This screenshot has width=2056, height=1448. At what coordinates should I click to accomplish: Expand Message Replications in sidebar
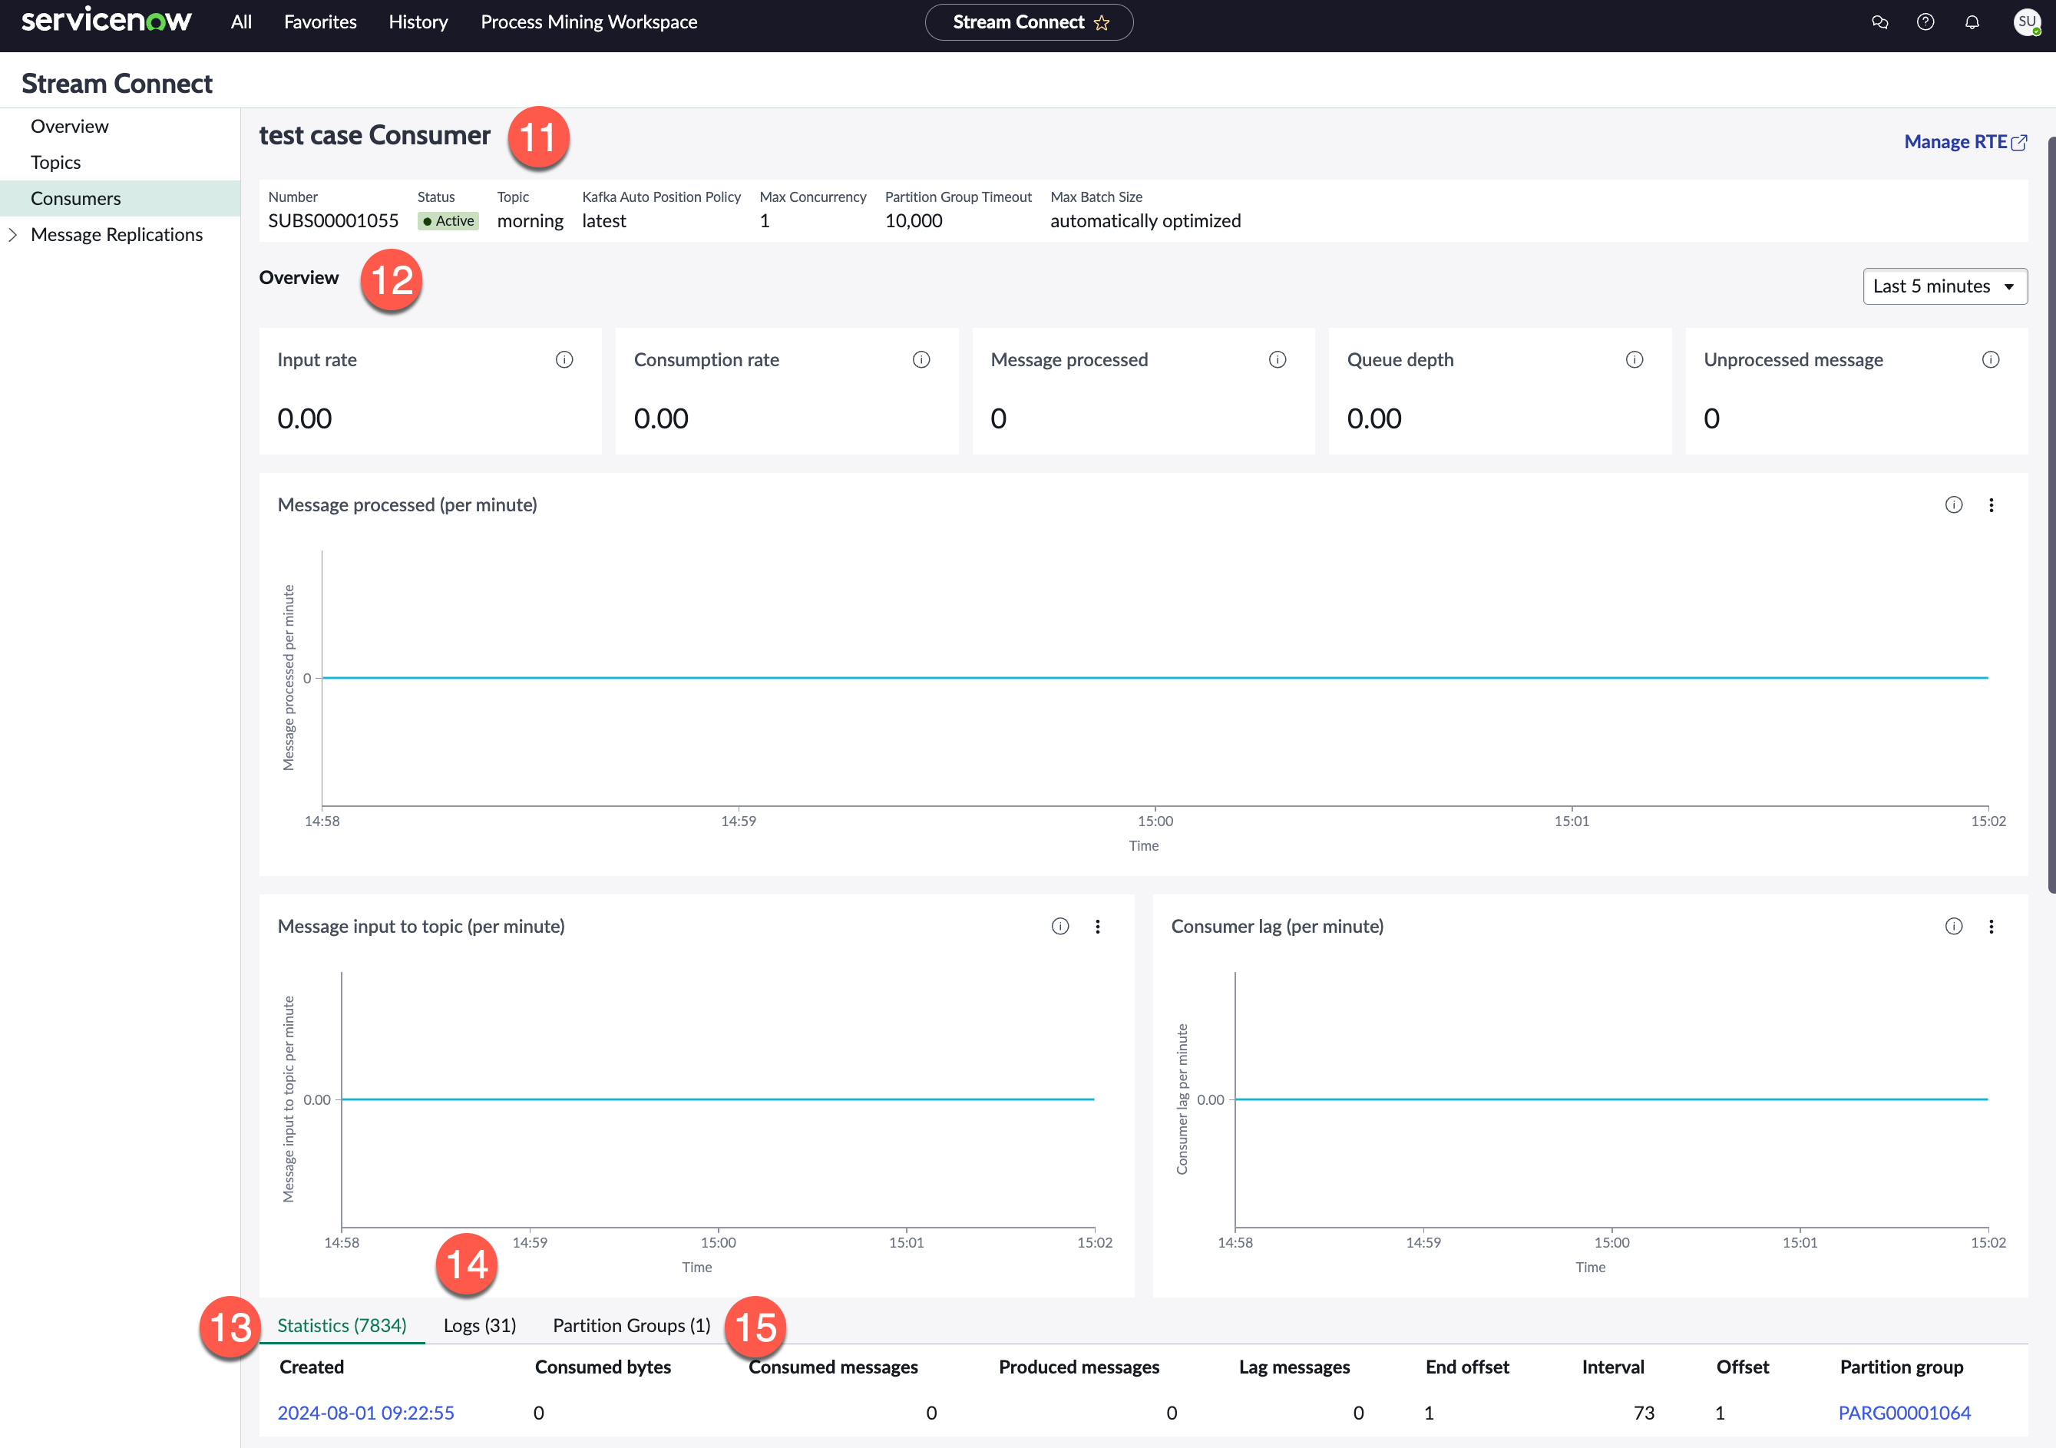click(13, 235)
